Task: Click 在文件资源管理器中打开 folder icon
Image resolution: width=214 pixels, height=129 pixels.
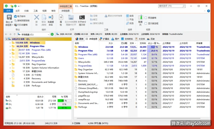Action: 71,17
